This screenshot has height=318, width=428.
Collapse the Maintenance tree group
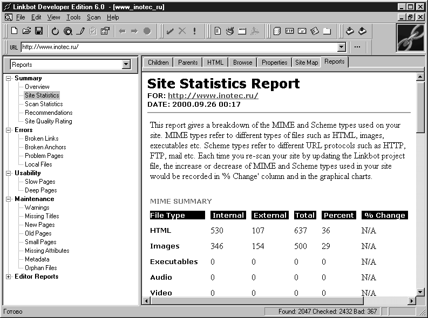pyautogui.click(x=9, y=199)
